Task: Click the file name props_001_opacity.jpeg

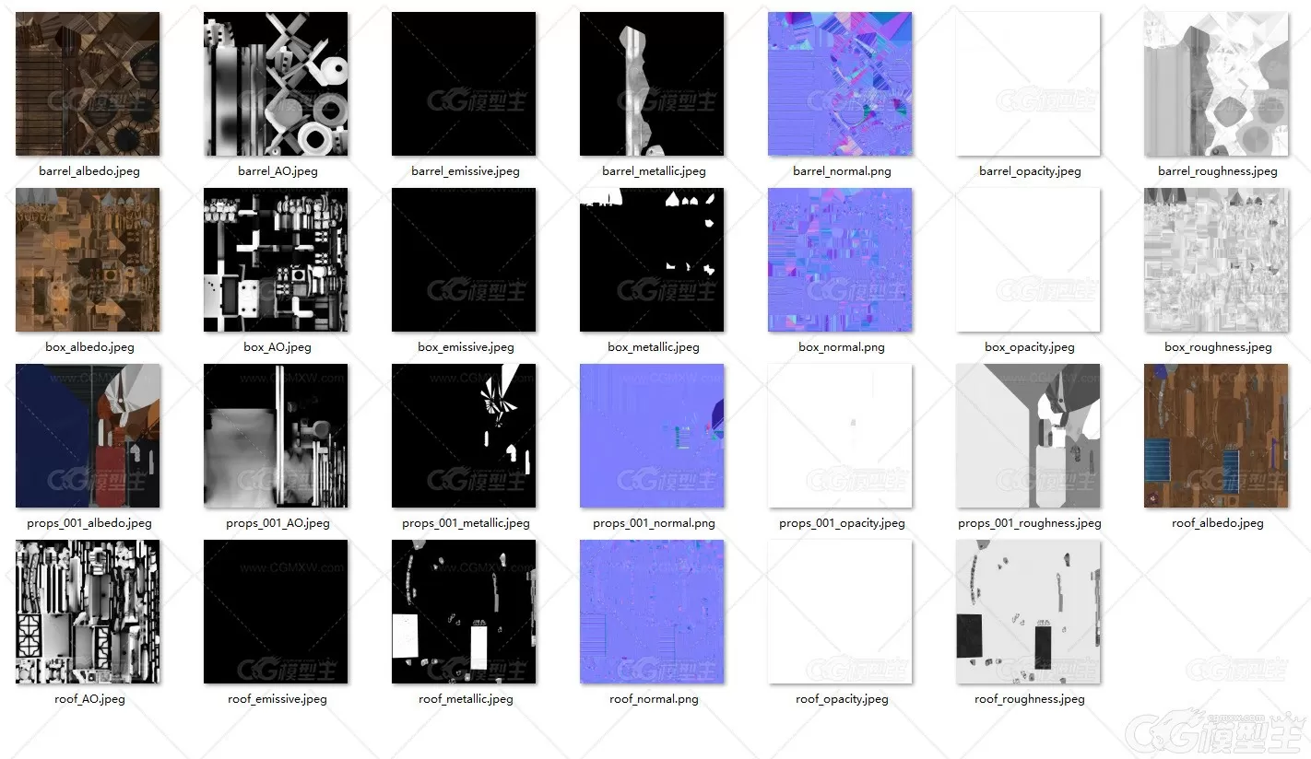Action: [842, 523]
